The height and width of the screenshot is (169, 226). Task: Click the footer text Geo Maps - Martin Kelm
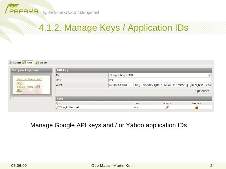113,166
